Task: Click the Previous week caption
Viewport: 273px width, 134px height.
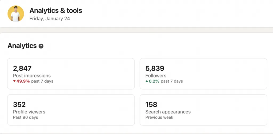Action: (159, 117)
